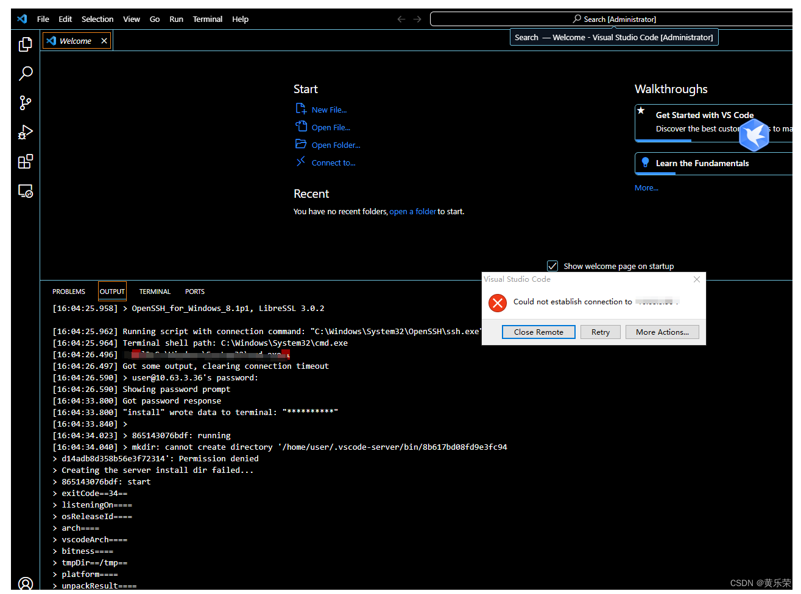Click the back navigation arrow
This screenshot has width=801, height=594.
click(401, 19)
